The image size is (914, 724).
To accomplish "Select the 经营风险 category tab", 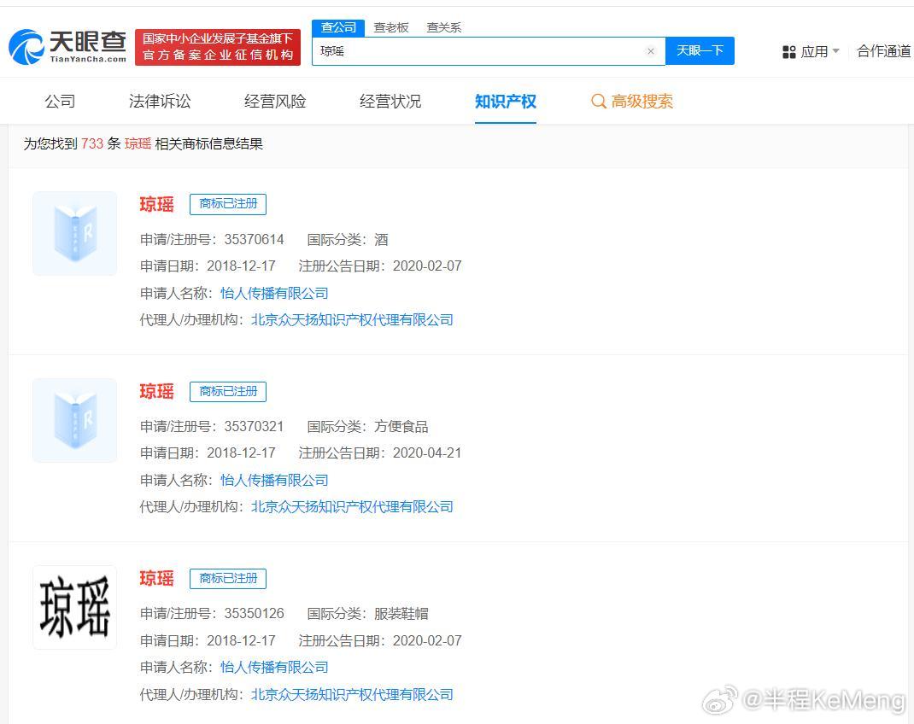I will [275, 102].
